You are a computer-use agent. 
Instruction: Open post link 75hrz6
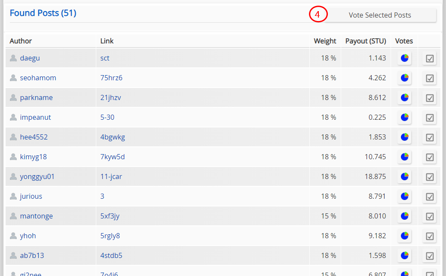[111, 78]
